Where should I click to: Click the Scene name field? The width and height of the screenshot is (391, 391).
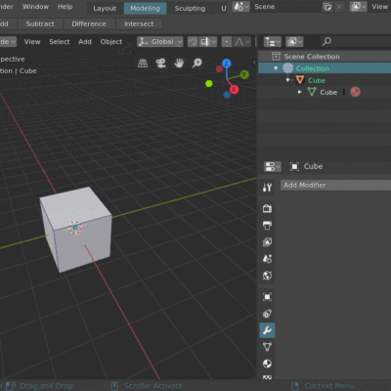point(285,7)
